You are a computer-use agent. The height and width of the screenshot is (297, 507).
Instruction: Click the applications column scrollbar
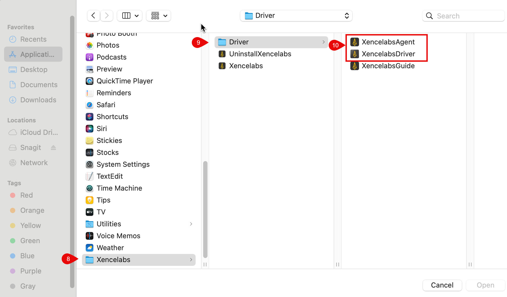(x=205, y=210)
